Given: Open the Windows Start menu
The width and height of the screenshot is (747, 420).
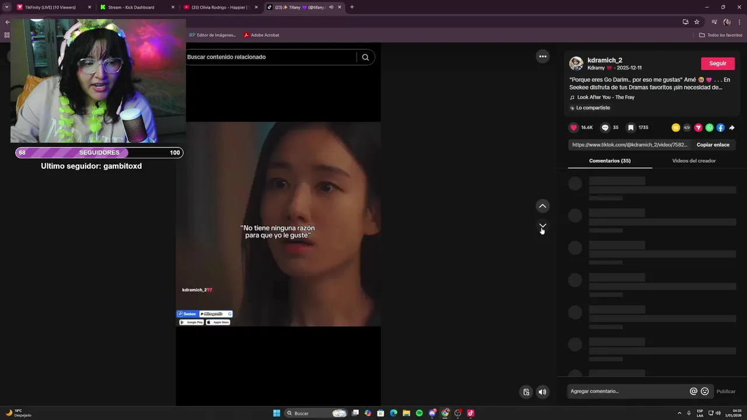Looking at the screenshot, I should click(277, 413).
